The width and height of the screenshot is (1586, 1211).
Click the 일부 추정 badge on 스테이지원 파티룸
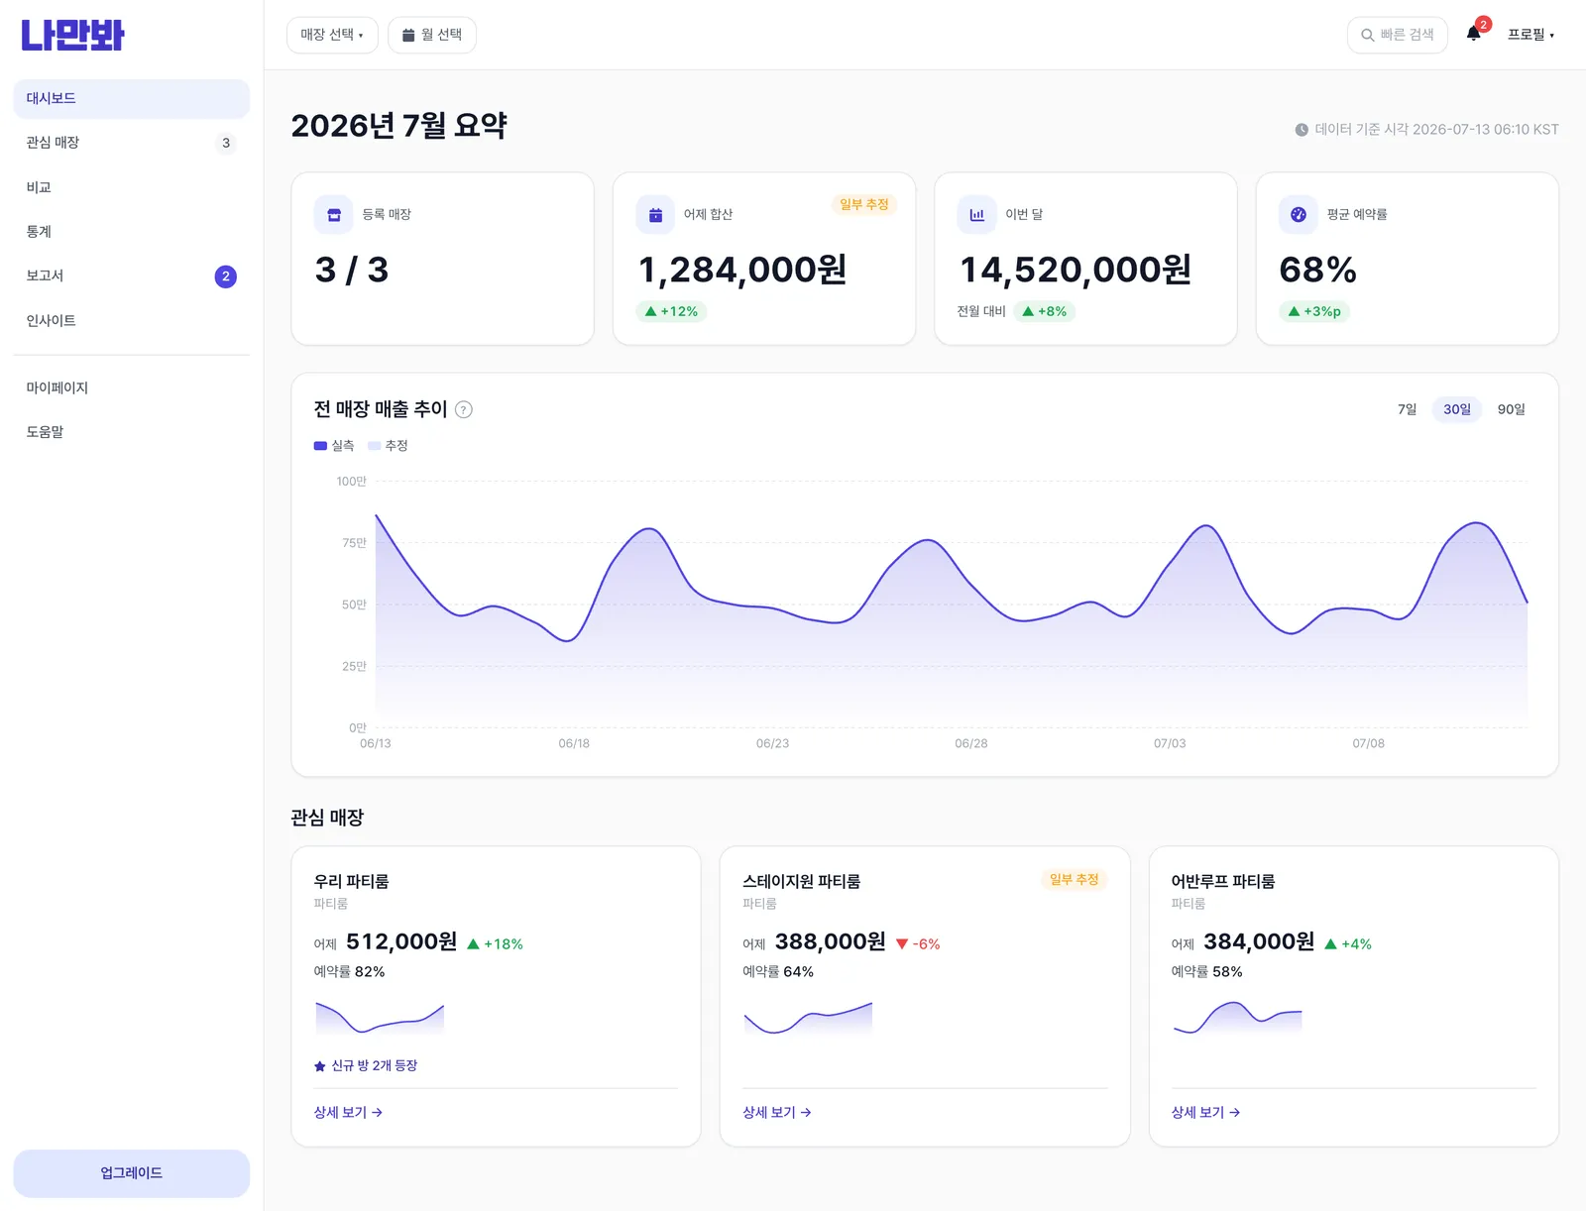(x=1075, y=879)
